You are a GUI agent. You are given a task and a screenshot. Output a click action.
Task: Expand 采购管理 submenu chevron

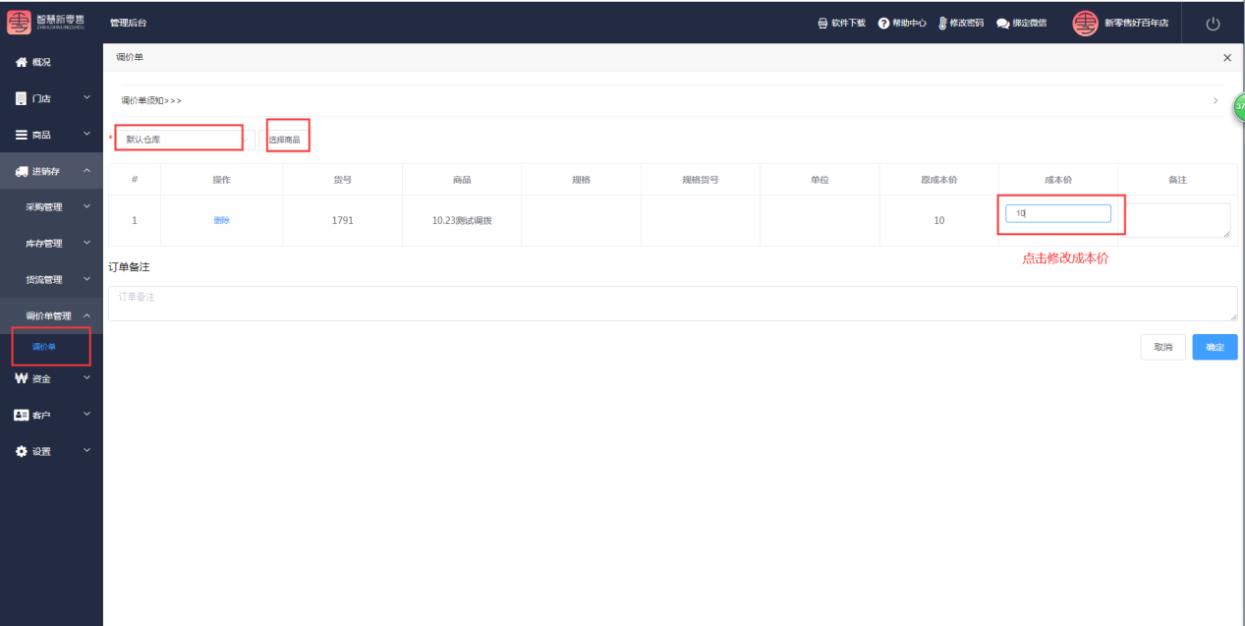(x=86, y=206)
